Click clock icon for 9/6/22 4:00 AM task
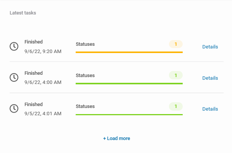 [x=14, y=77]
